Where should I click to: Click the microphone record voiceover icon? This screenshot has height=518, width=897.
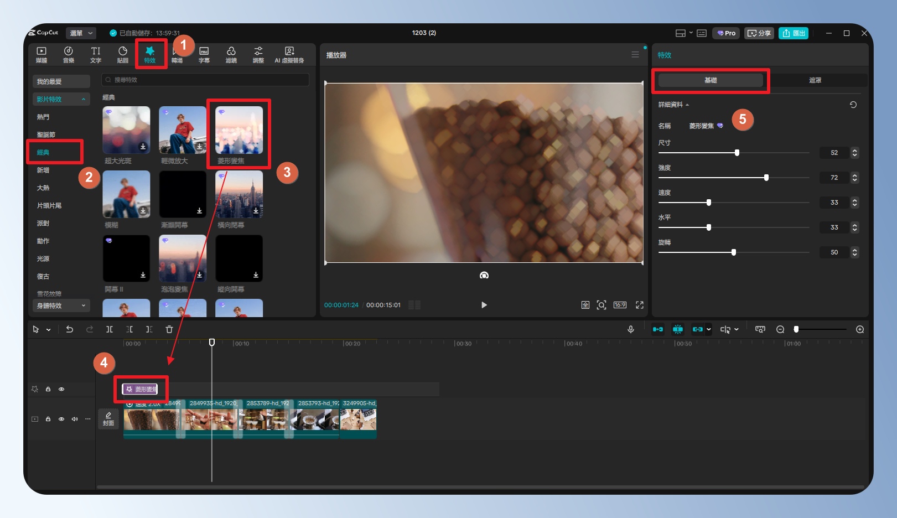pos(630,329)
